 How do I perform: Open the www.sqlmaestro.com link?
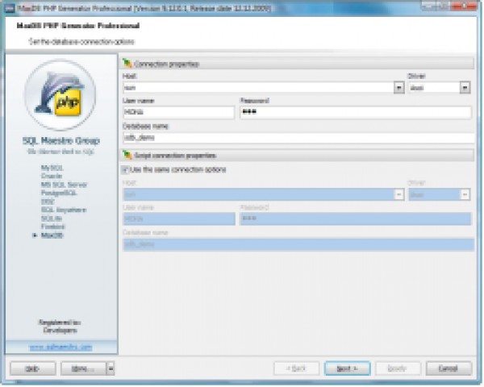[x=60, y=347]
